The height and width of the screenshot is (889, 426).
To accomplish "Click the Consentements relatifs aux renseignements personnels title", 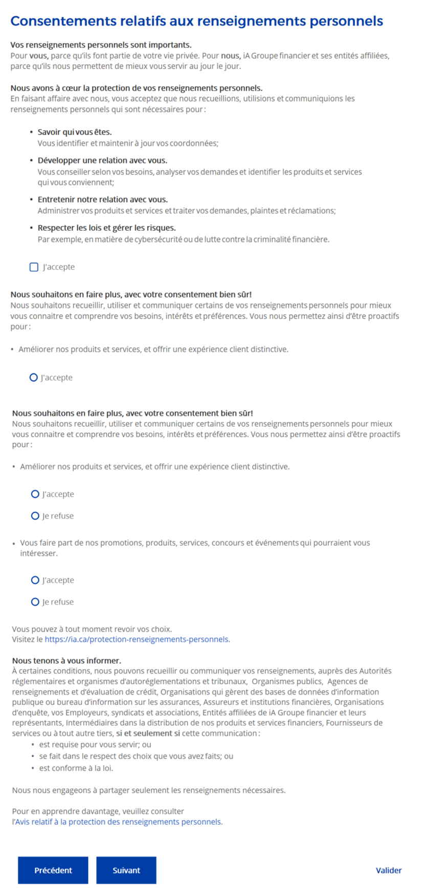I will [197, 21].
